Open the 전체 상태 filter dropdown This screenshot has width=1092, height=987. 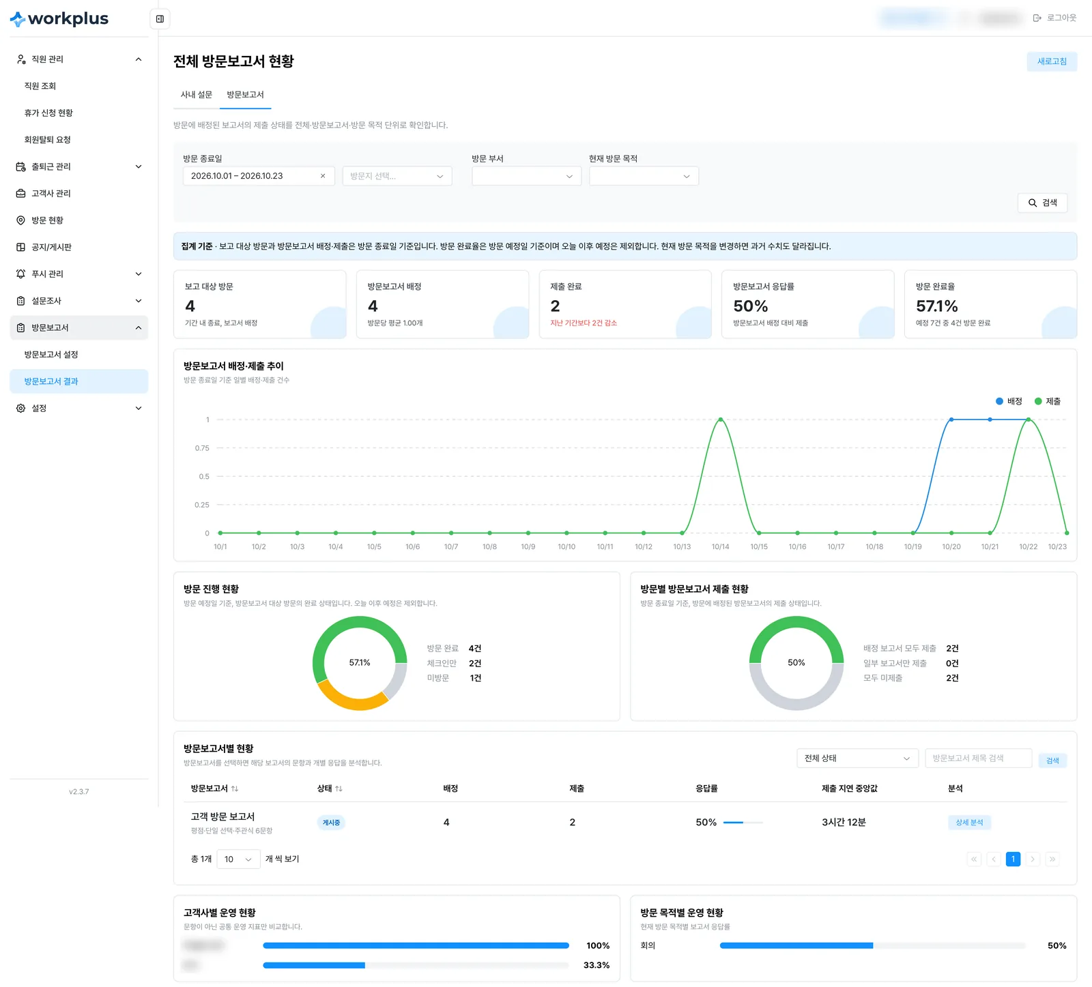(857, 758)
